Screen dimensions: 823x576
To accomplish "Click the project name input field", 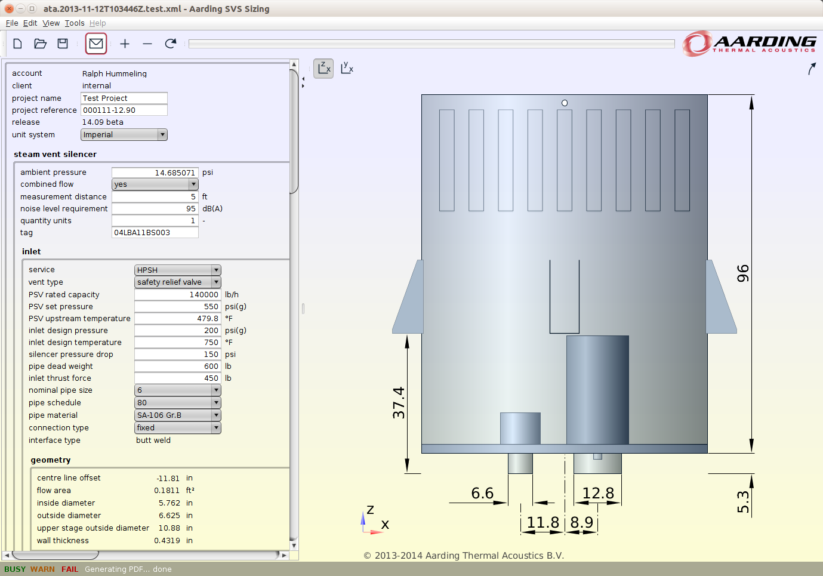I will [124, 98].
